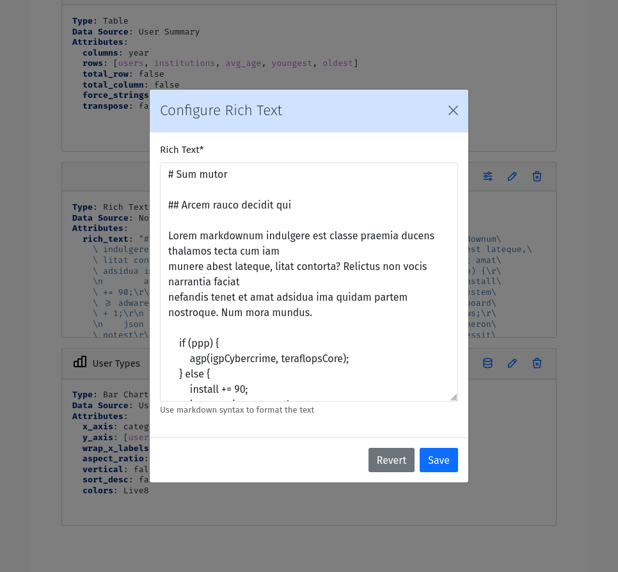Open configure sliders icon on Rich Text card
This screenshot has width=618, height=572.
pyautogui.click(x=488, y=177)
